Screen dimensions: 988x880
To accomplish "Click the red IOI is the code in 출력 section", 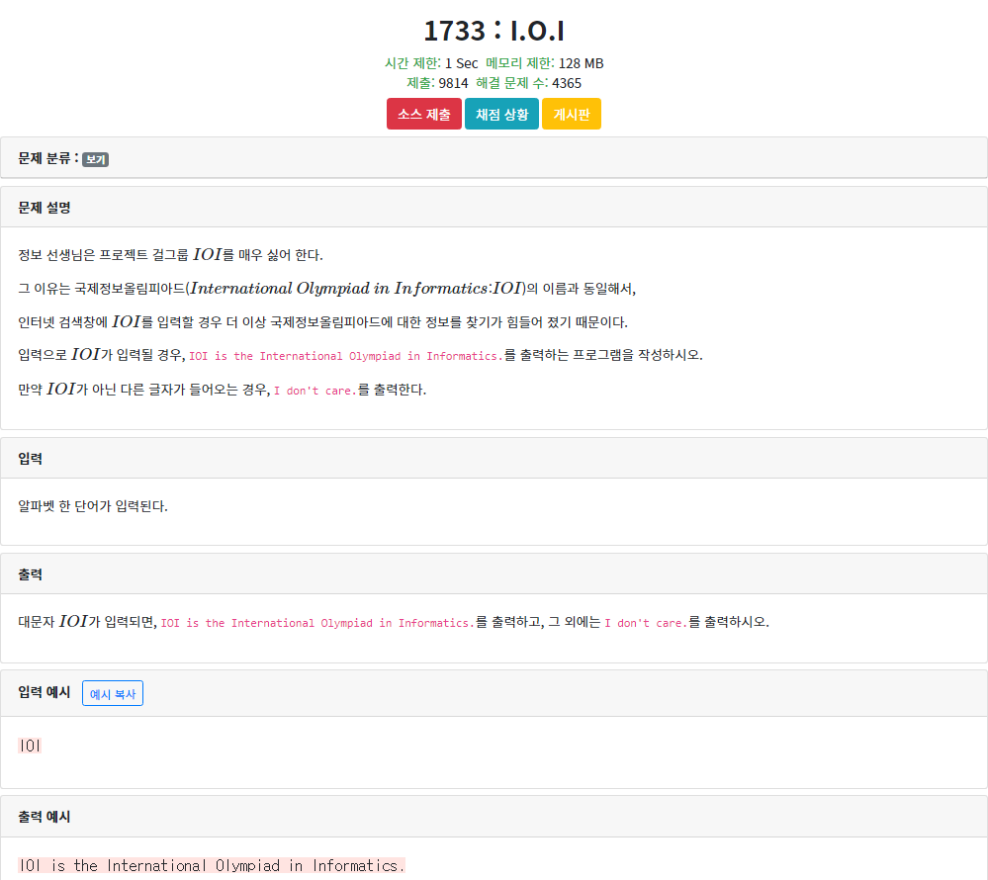I will 316,623.
